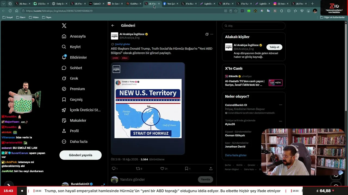Open Makaleler articles
This screenshot has width=348, height=195.
point(74,121)
